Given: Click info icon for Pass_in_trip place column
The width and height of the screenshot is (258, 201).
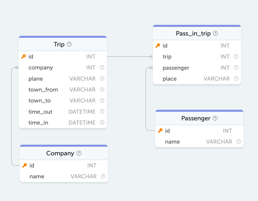Looking at the screenshot, I should pos(236,79).
